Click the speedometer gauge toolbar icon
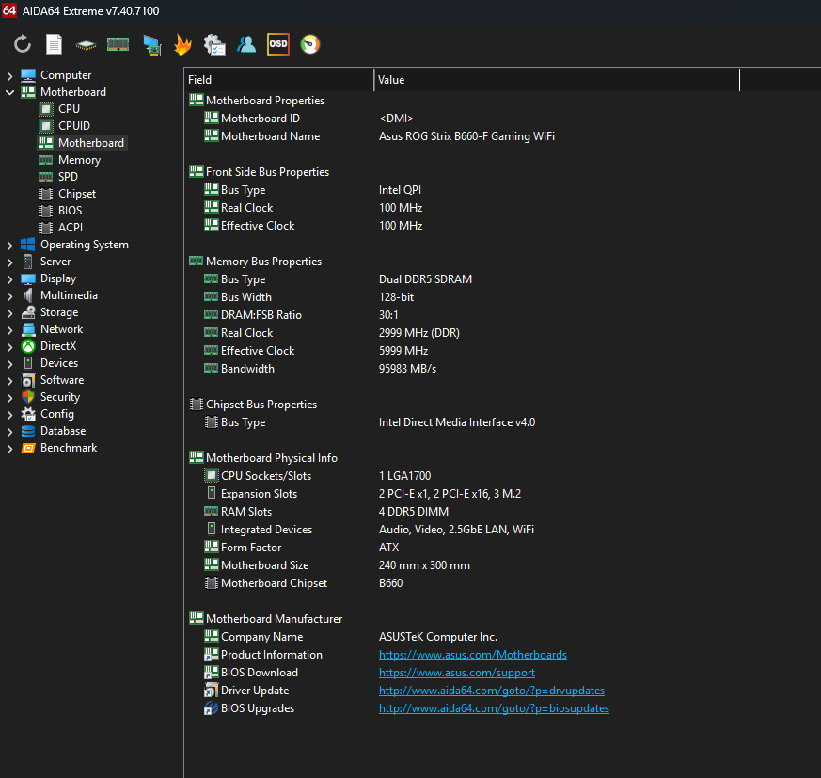Screen dimensions: 821x778 309,44
